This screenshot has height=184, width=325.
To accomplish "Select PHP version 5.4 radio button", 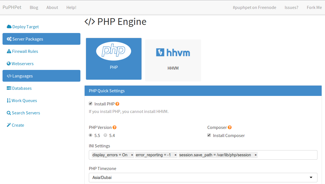I will [x=105, y=135].
